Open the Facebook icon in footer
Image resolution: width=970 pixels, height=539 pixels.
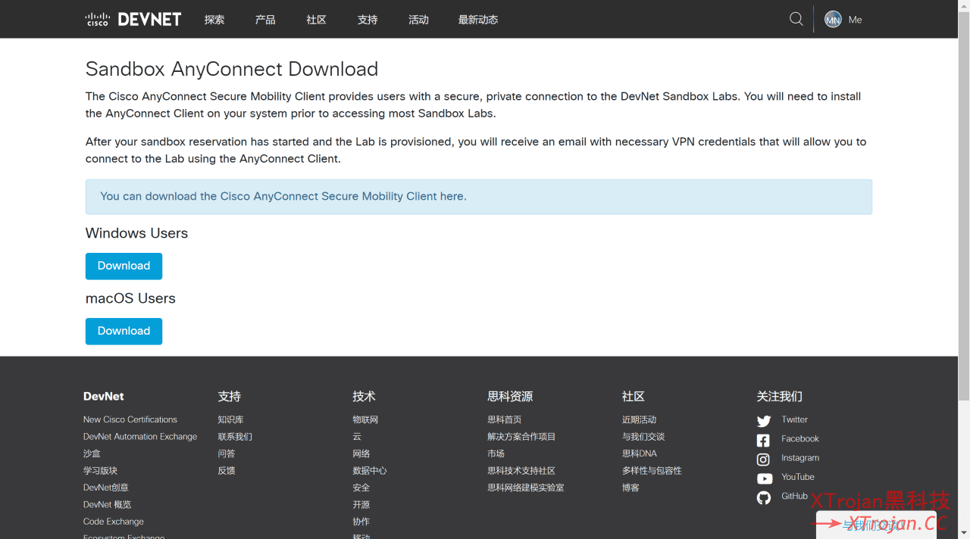click(763, 440)
